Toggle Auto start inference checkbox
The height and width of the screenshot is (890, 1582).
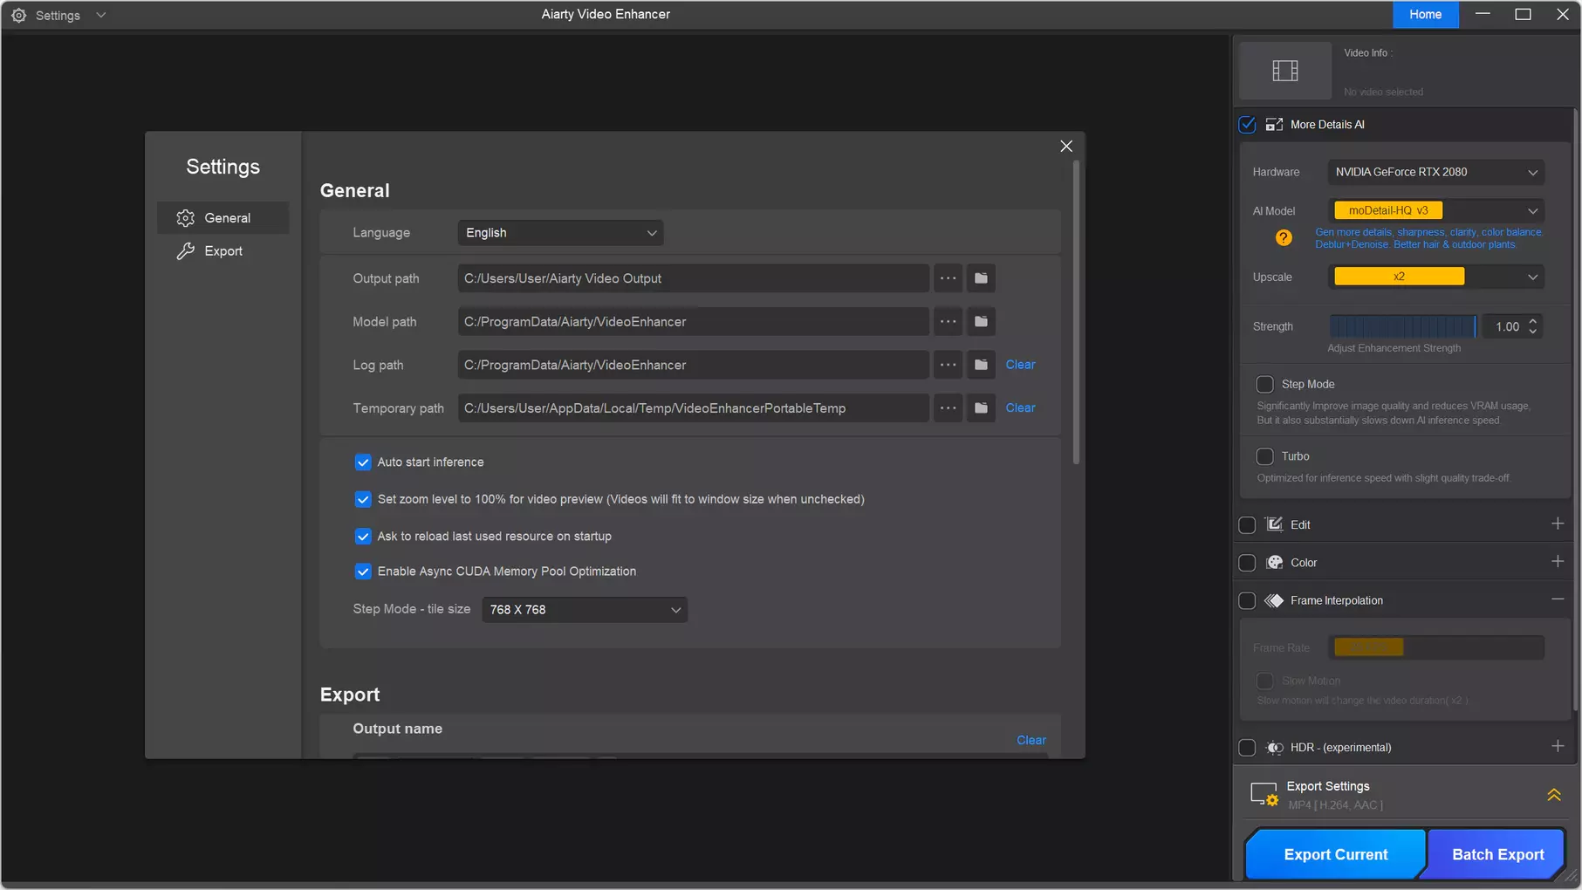(x=363, y=462)
